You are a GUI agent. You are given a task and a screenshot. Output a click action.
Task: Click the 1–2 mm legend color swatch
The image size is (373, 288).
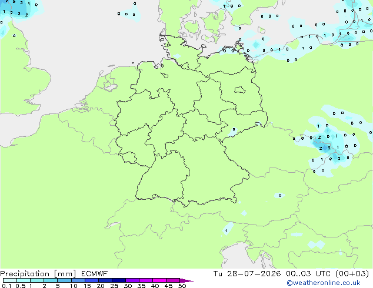(37, 280)
